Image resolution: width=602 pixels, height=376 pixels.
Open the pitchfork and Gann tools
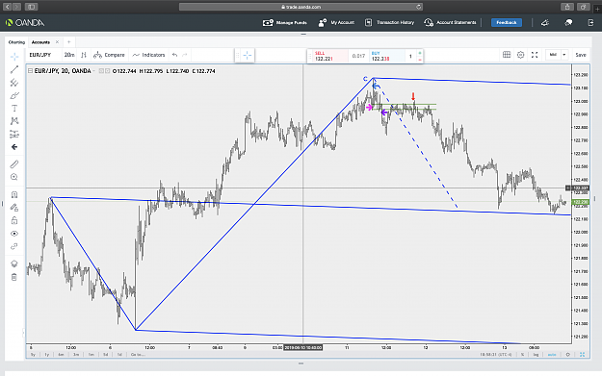[14, 83]
